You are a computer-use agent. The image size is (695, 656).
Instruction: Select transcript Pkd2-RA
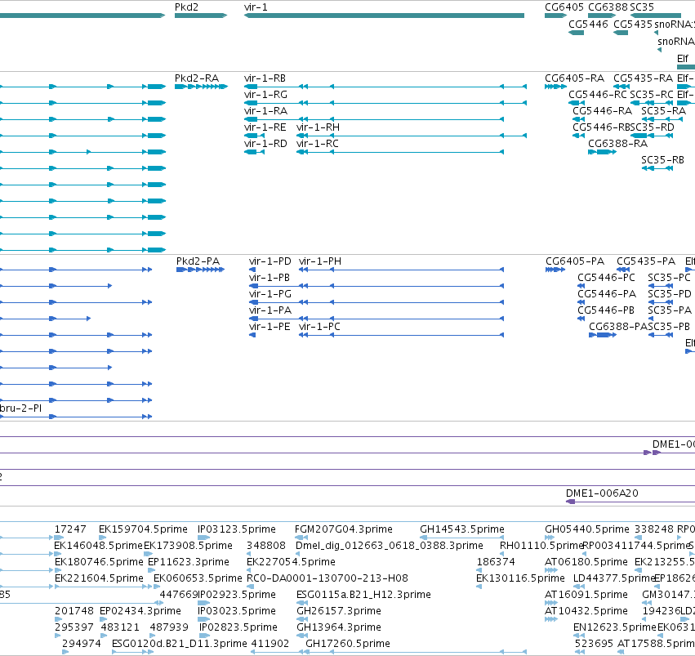pyautogui.click(x=197, y=78)
